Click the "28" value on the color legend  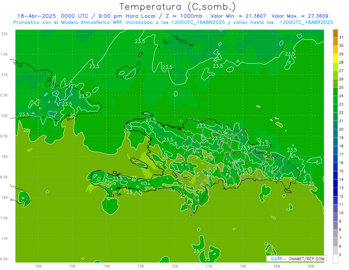(341, 62)
